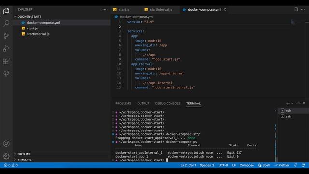The image size is (309, 174).
Task: Open the Run and Debug view
Action: 6,48
